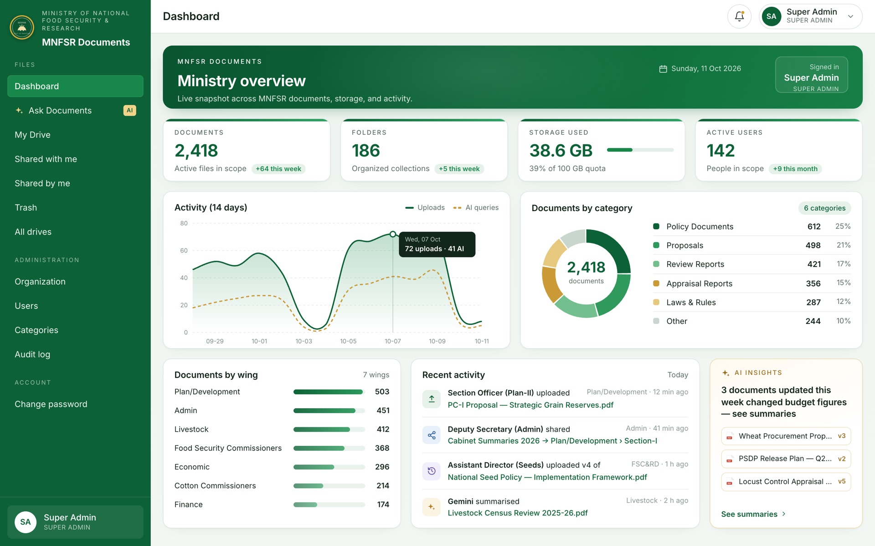
Task: Open the Trash section
Action: click(75, 207)
